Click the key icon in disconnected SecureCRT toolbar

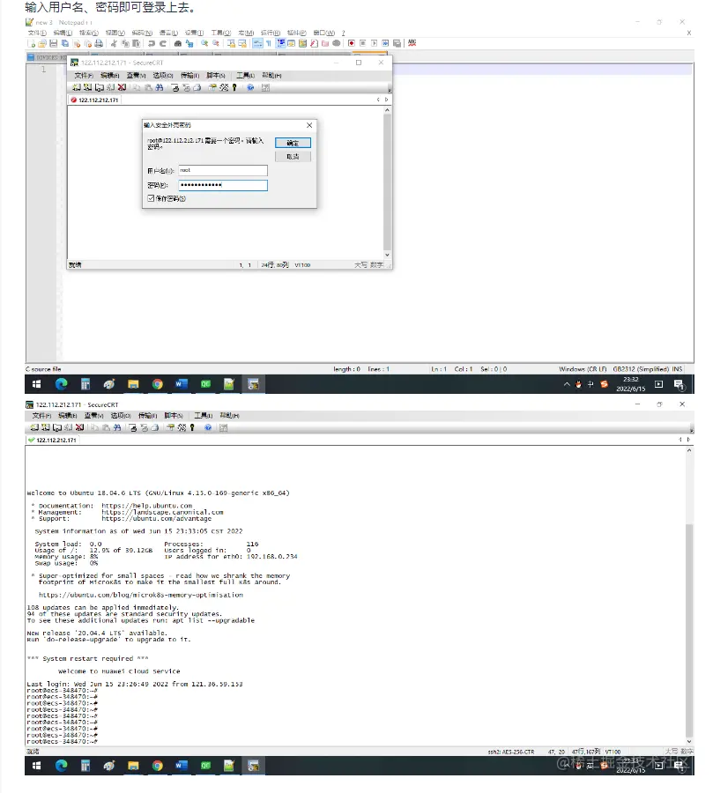(234, 87)
